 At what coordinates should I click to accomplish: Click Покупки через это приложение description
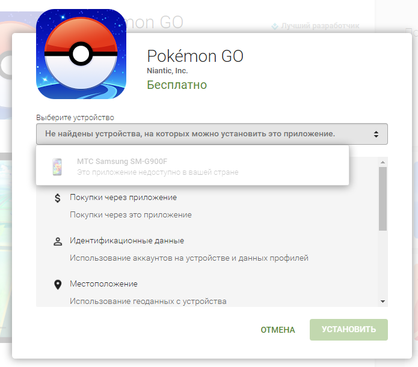pos(131,214)
